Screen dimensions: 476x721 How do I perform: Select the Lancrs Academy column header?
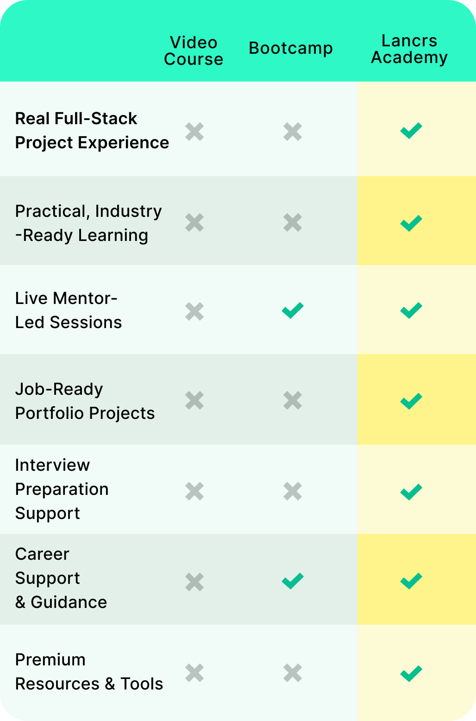click(x=409, y=49)
